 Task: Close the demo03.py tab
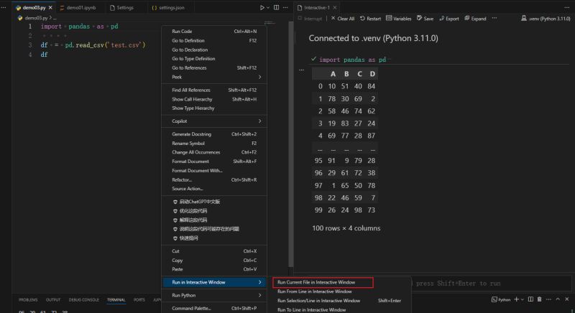50,7
